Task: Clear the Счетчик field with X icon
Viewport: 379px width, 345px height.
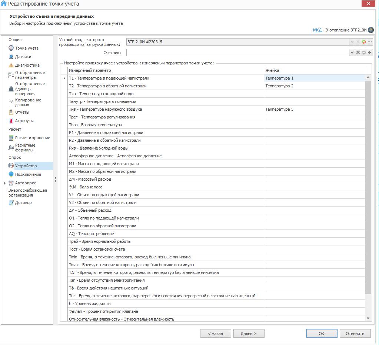Action: (358, 53)
